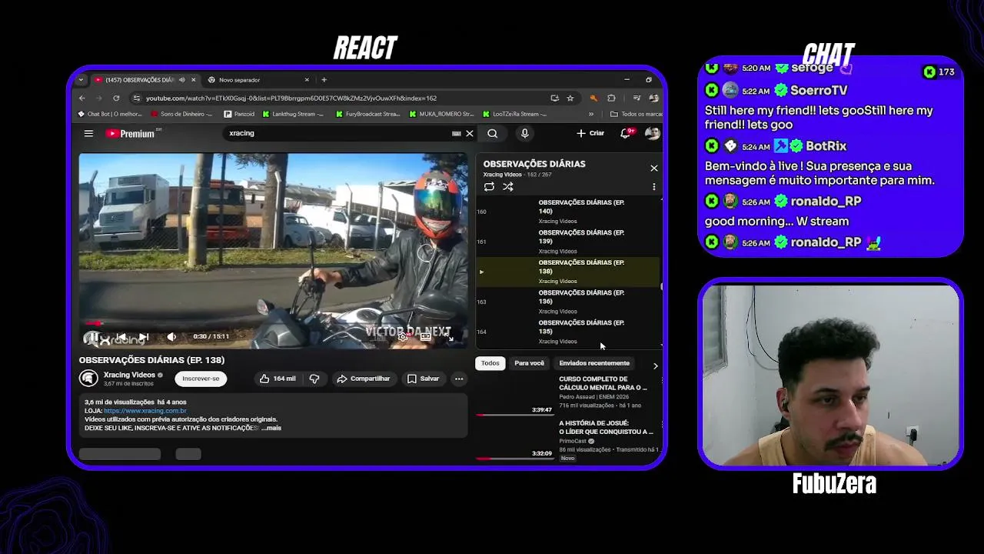Viewport: 984px width, 554px height.
Task: Open LooTZeiRa Stream bookmark
Action: [516, 114]
